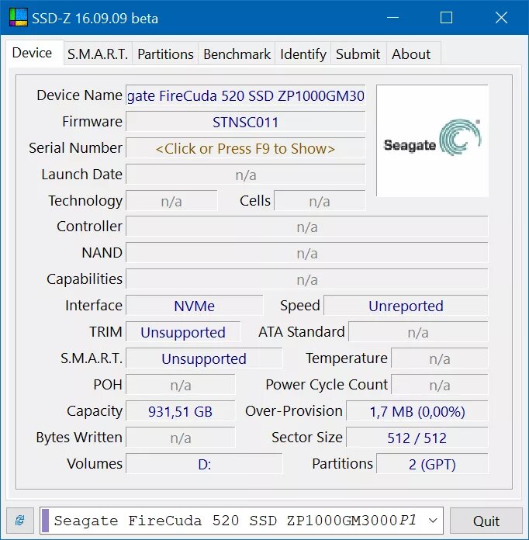Minimize the SSD-Z window
Image resolution: width=529 pixels, height=540 pixels.
coord(392,17)
